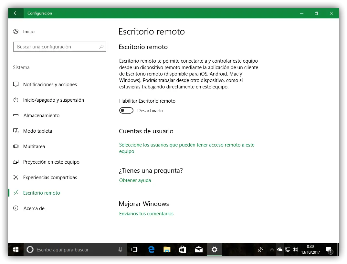347x264 pixels.
Task: Click the power icon for Inicio/apagado
Action: [x=16, y=100]
